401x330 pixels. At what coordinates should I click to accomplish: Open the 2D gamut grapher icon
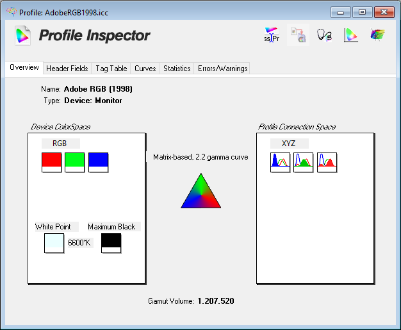[x=350, y=35]
